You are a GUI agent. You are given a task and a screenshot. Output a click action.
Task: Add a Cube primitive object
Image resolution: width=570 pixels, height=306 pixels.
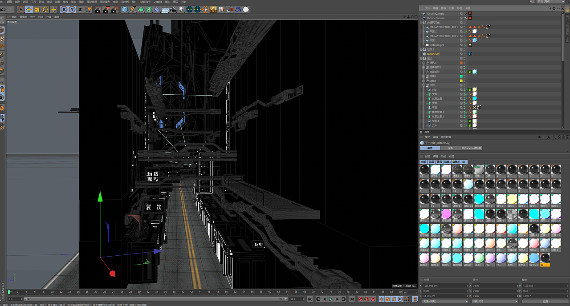coord(125,9)
